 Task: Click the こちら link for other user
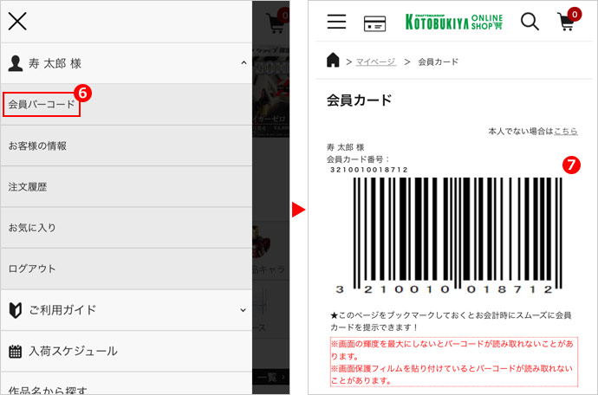point(566,131)
